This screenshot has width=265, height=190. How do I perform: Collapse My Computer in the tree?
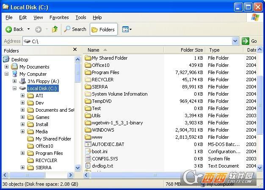pyautogui.click(x=6, y=74)
